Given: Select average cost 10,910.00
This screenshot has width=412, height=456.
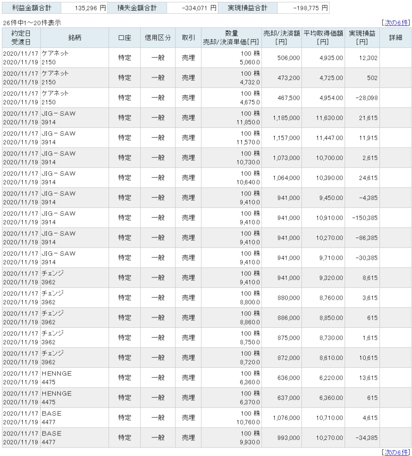Looking at the screenshot, I should [x=329, y=218].
